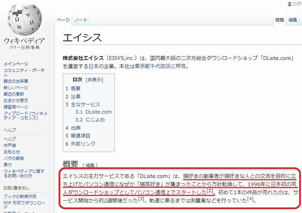The image size is (302, 213).
Task: Select the 閲覧 tab
Action: tap(279, 20)
